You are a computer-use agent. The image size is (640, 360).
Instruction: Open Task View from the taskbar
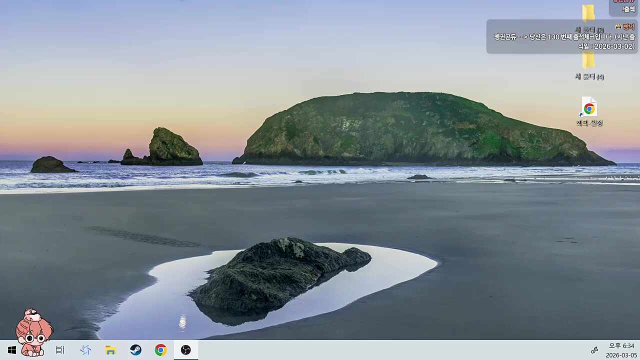pyautogui.click(x=60, y=350)
